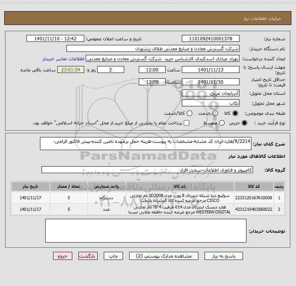Select the کالا radio button

(235, 113)
